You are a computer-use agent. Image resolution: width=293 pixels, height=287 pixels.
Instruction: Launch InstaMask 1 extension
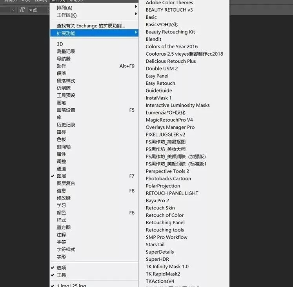click(158, 98)
